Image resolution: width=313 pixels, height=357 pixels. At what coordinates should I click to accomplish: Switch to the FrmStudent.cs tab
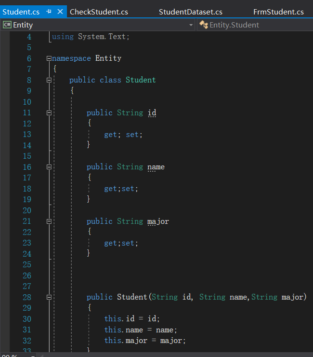278,12
